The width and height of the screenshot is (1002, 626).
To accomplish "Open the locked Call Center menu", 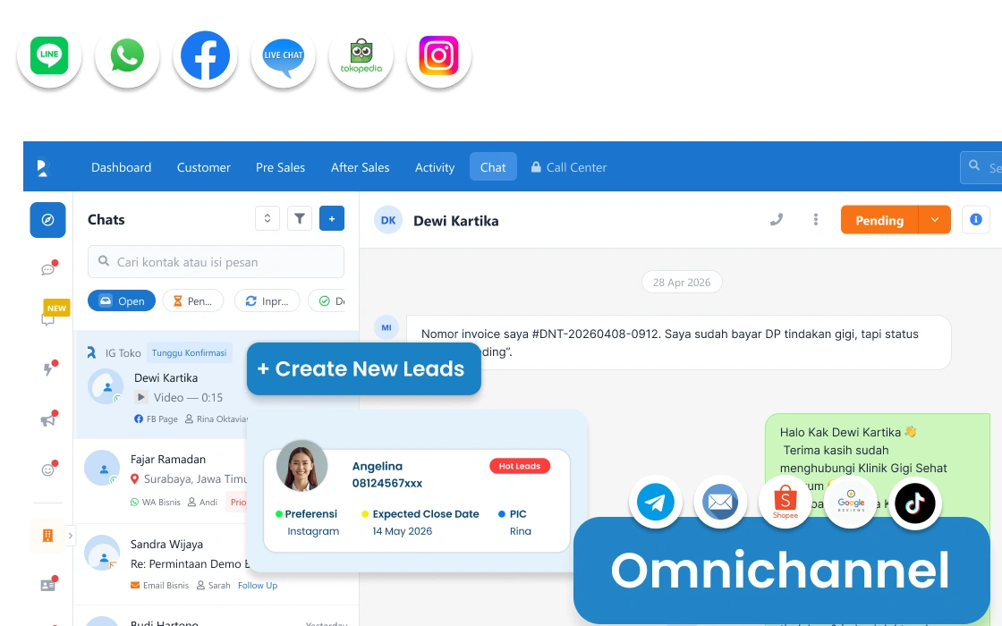I will 569,167.
